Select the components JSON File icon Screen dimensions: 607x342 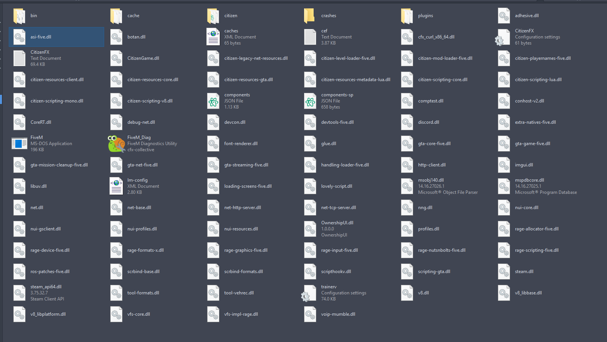point(213,101)
